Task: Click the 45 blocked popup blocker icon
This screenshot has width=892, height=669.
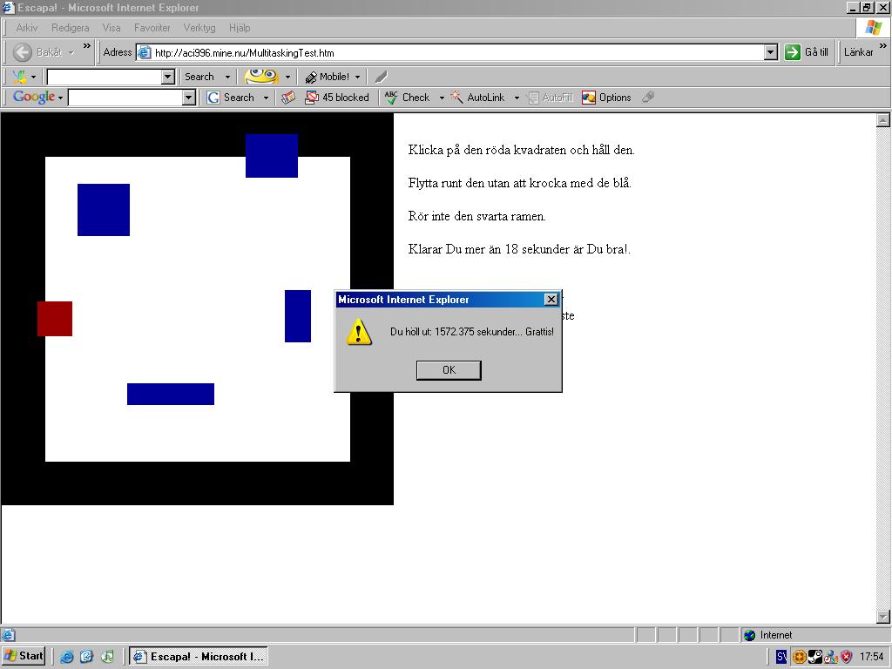Action: [311, 98]
